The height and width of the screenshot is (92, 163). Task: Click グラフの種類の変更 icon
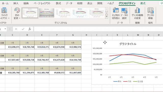coord(137,13)
